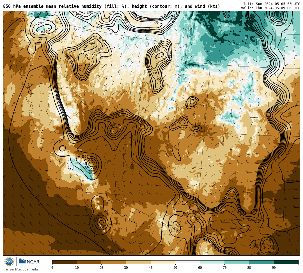The image size is (303, 273).
Task: Click the colorbar tick label 20
Action: point(102,268)
